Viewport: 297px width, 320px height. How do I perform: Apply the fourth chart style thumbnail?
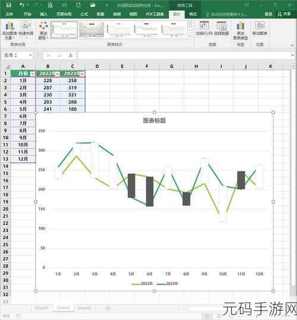click(x=146, y=30)
